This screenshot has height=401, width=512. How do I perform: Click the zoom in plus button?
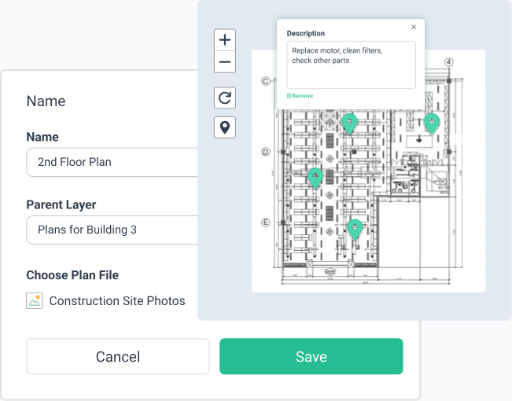225,40
